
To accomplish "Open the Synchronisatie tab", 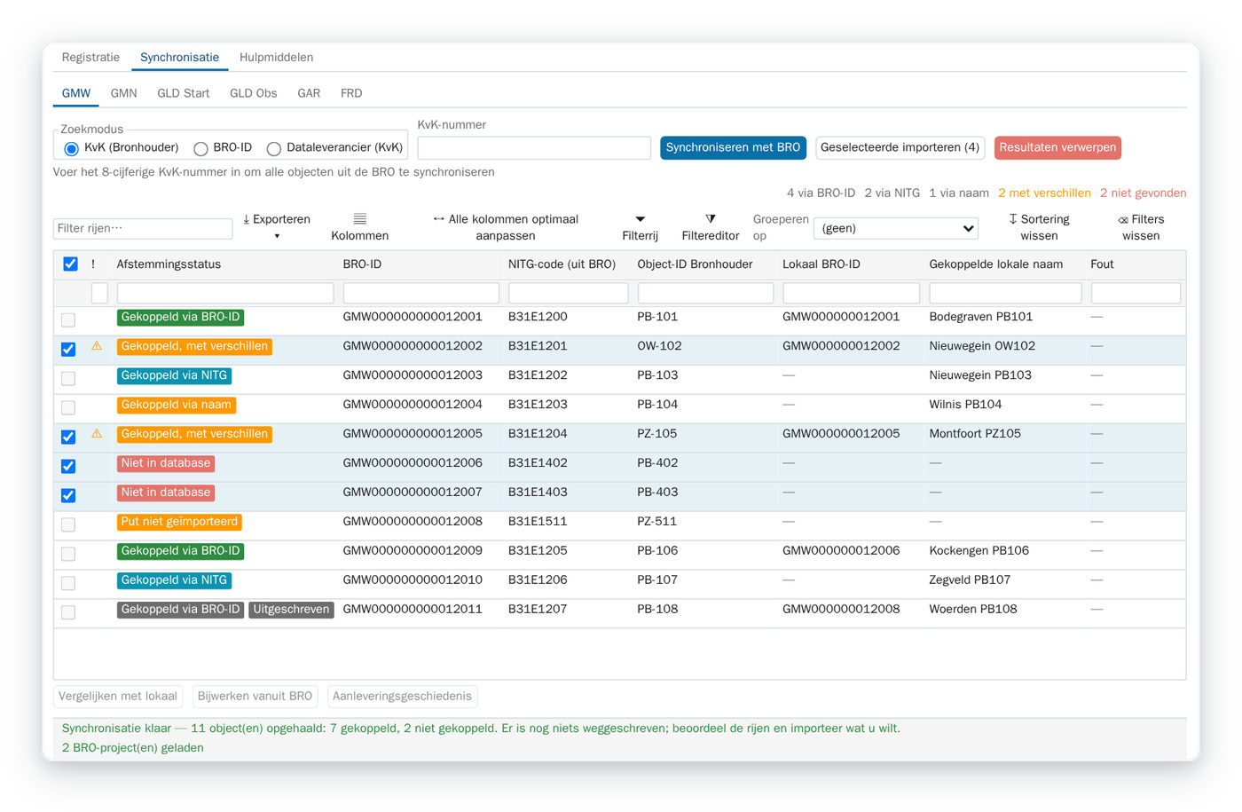I will pos(179,57).
